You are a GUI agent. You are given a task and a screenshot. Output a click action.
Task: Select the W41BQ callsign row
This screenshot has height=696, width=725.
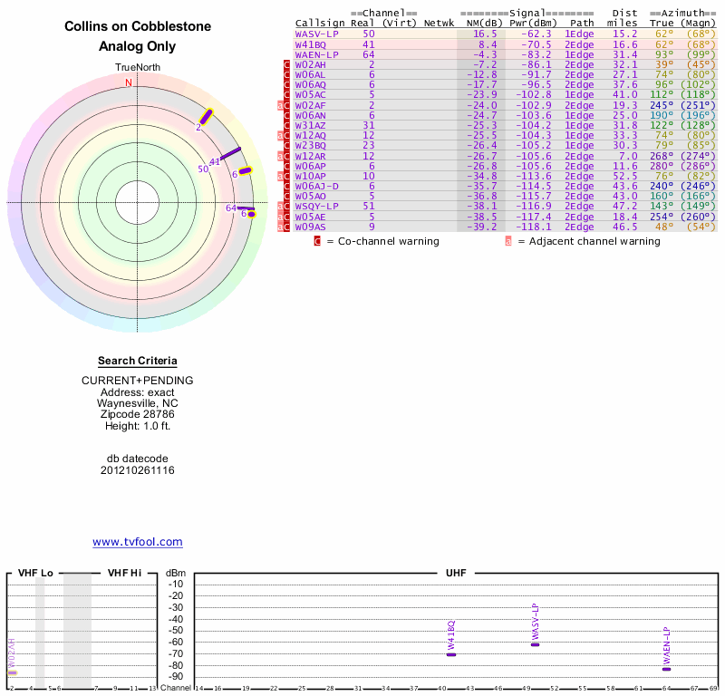coord(311,43)
